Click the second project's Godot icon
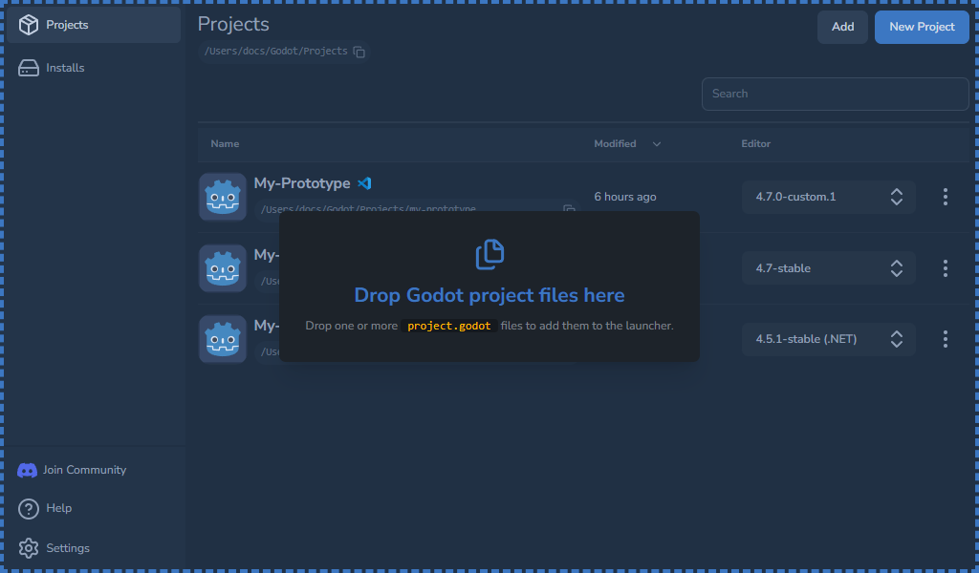The image size is (979, 573). click(x=222, y=268)
